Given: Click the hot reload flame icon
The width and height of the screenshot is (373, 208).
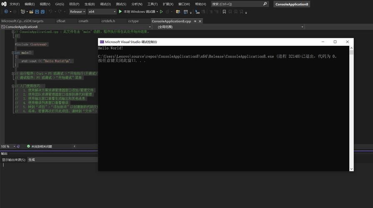Looking at the screenshot, I should 168,12.
